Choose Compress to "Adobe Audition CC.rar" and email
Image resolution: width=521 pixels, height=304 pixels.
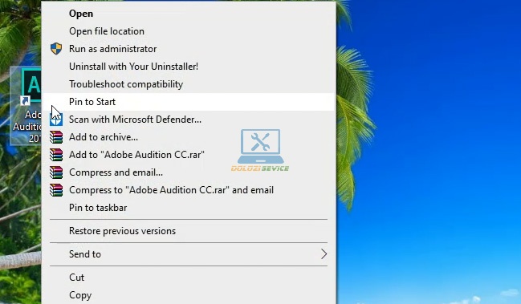point(189,190)
